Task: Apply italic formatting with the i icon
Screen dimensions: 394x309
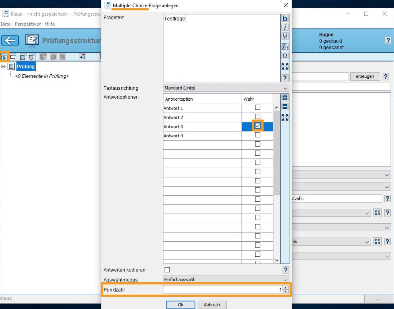Action: (285, 27)
